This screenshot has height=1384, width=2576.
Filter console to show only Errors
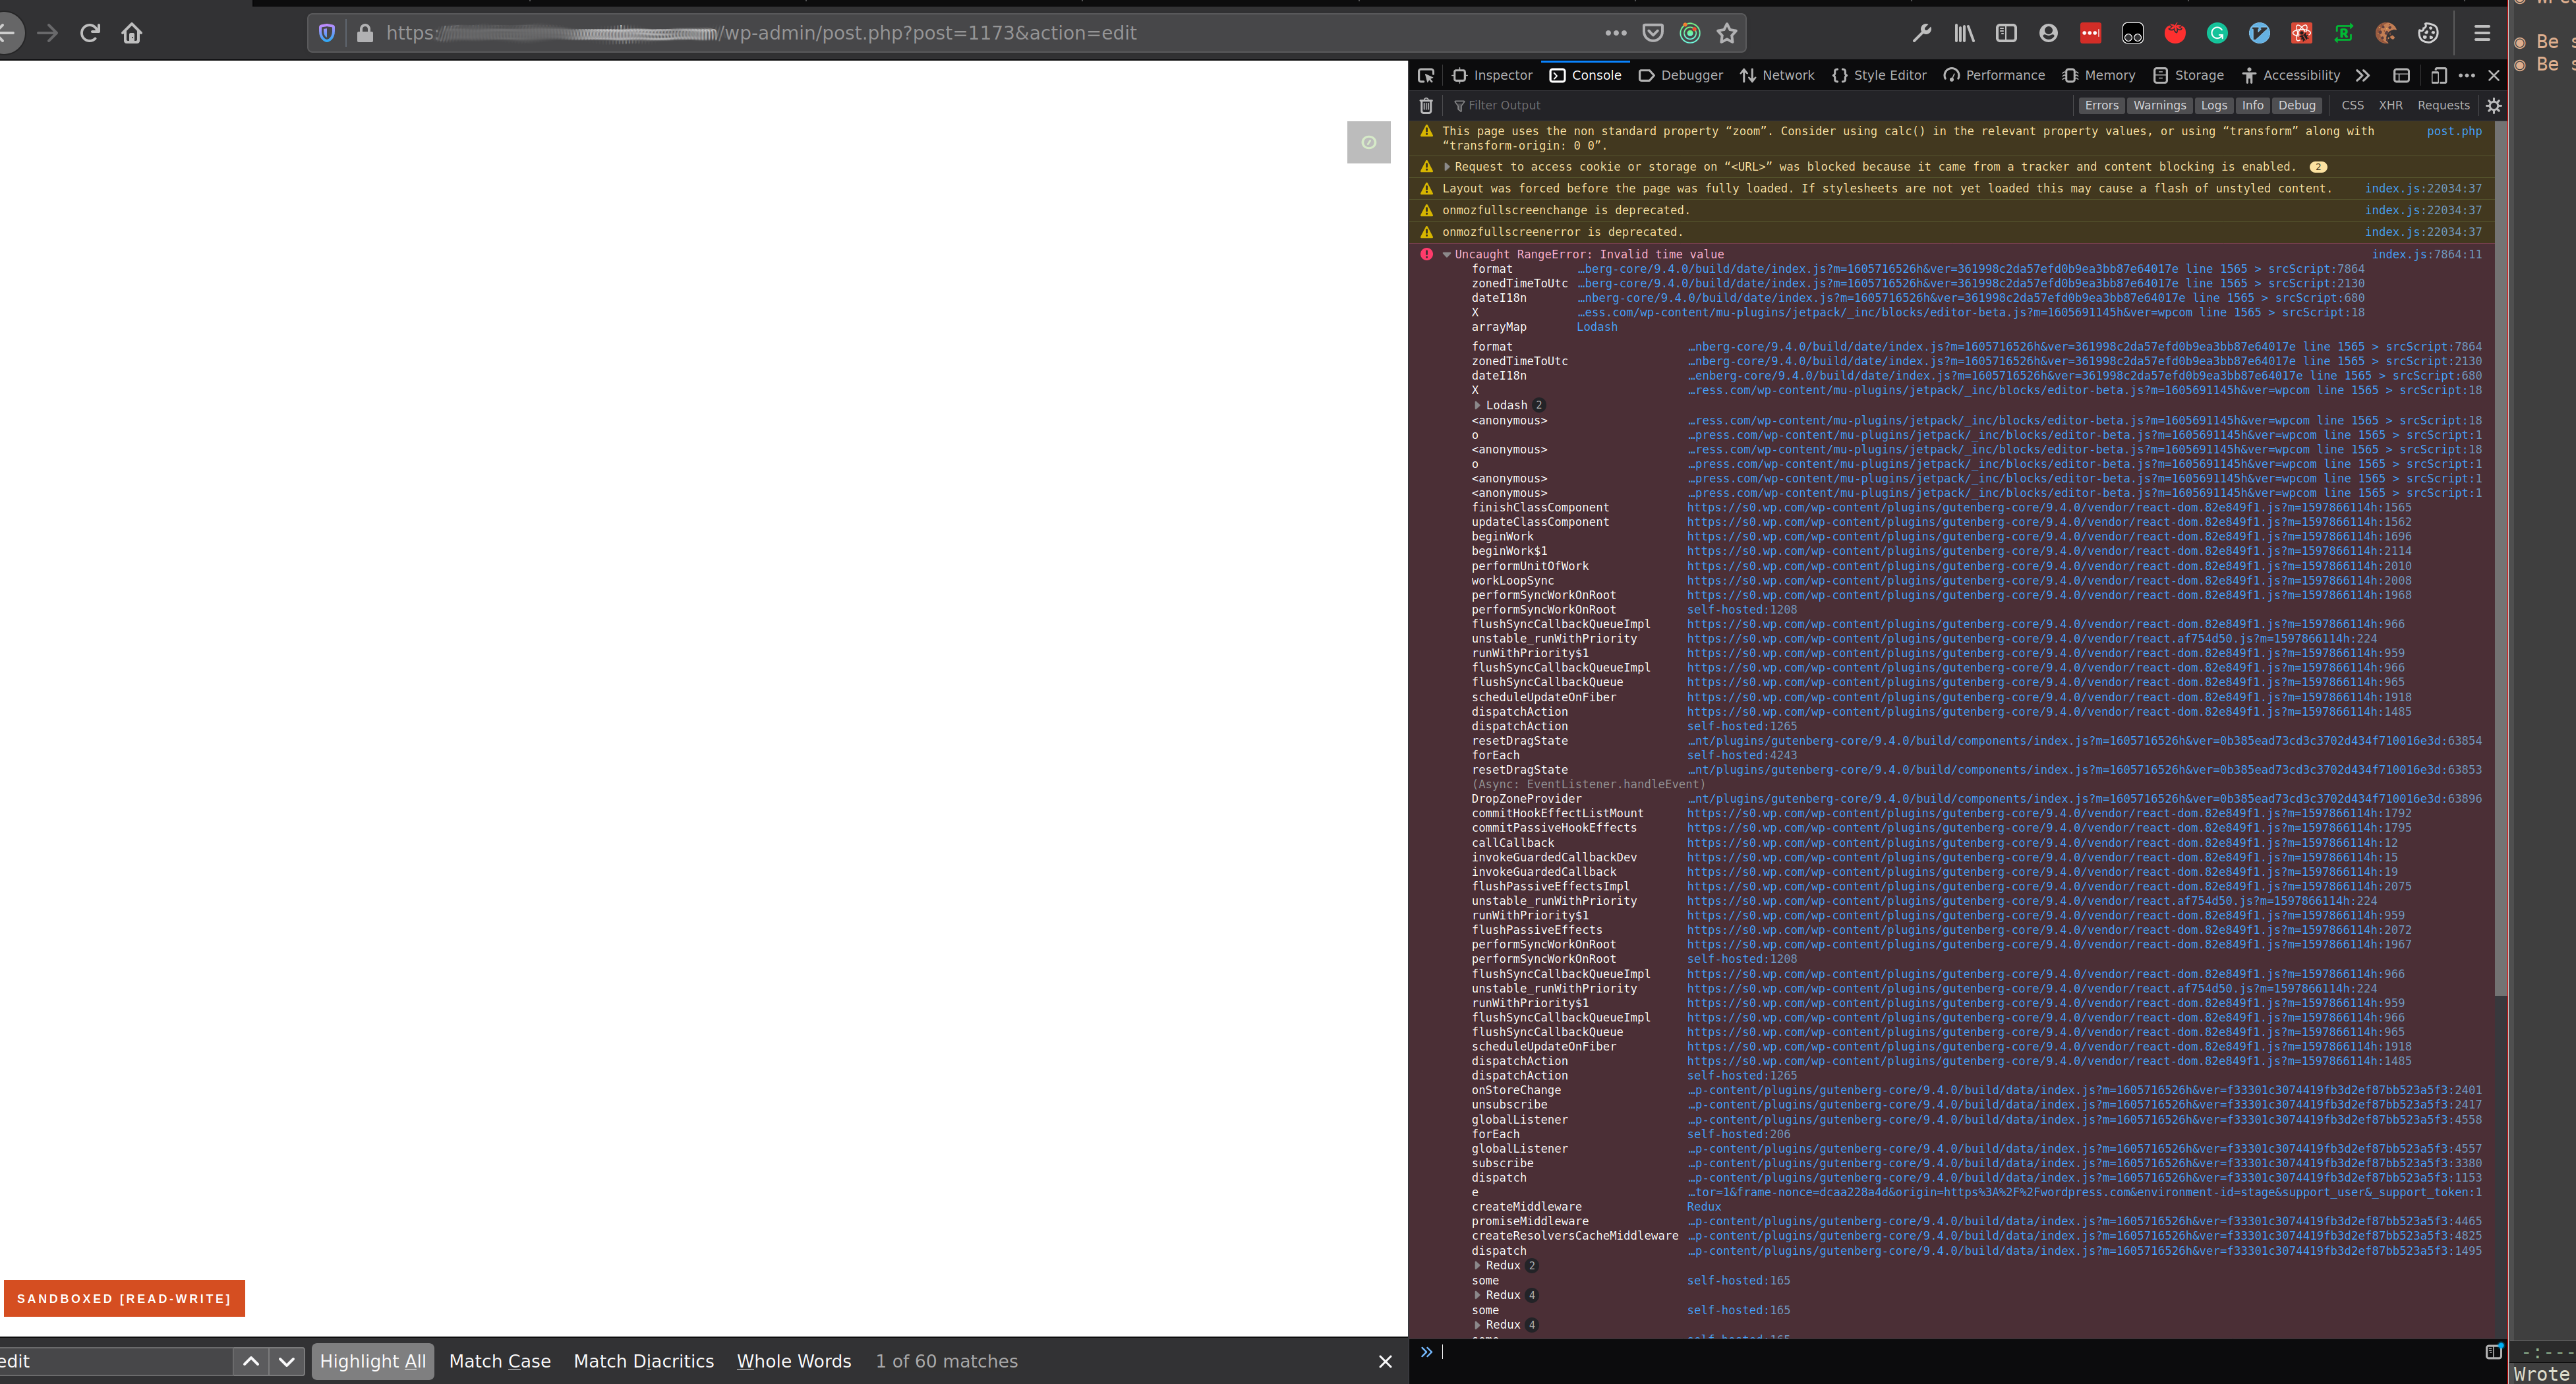tap(2101, 105)
